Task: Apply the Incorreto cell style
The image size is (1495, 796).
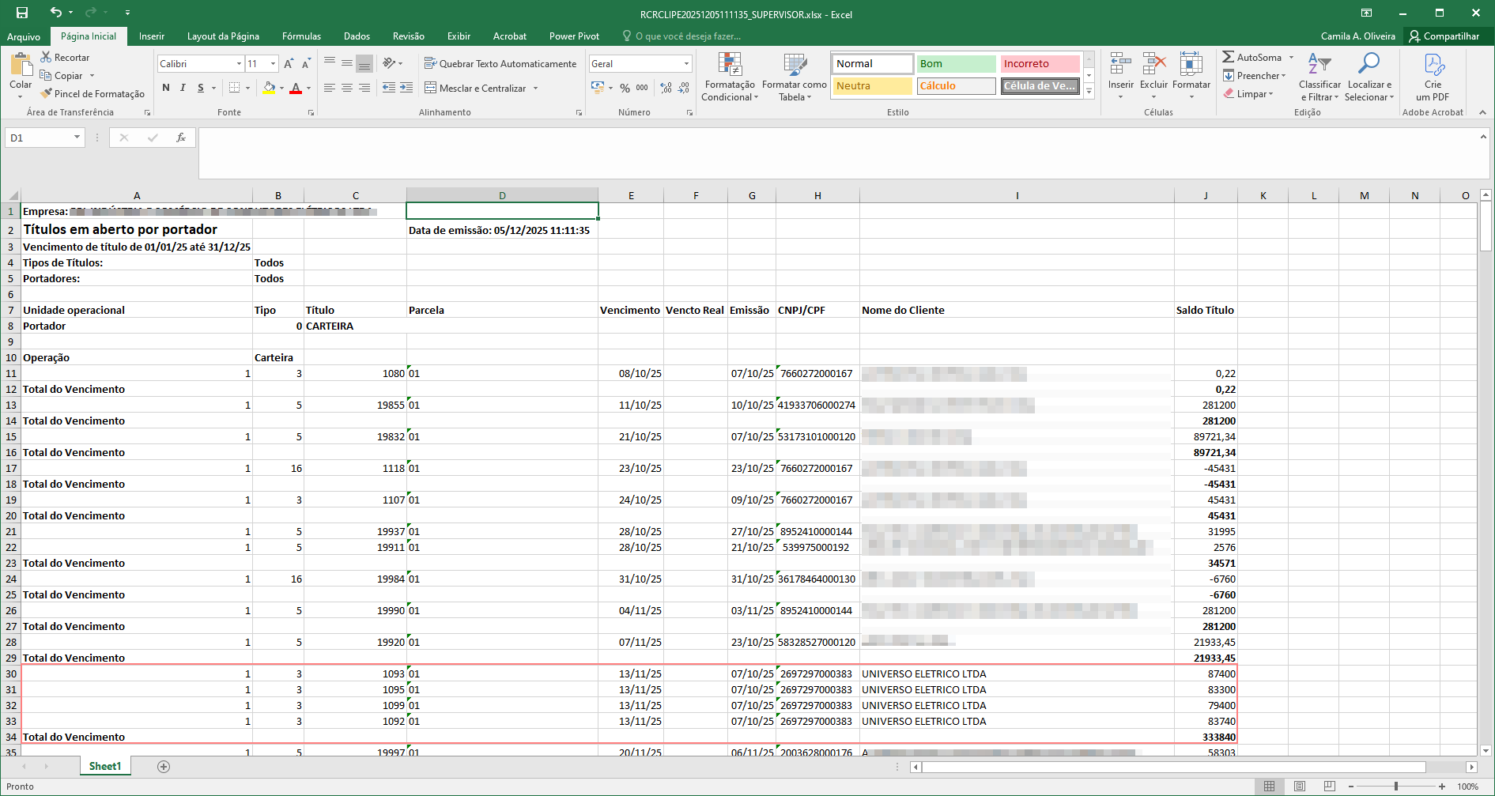Action: coord(1039,63)
